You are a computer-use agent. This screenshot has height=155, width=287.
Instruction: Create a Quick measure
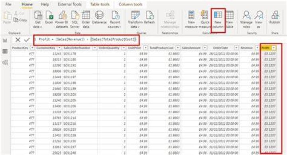coord(204,20)
